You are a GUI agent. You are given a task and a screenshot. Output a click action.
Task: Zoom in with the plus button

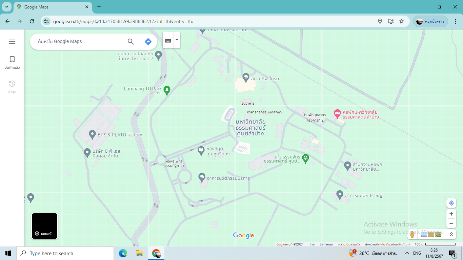coord(451,214)
